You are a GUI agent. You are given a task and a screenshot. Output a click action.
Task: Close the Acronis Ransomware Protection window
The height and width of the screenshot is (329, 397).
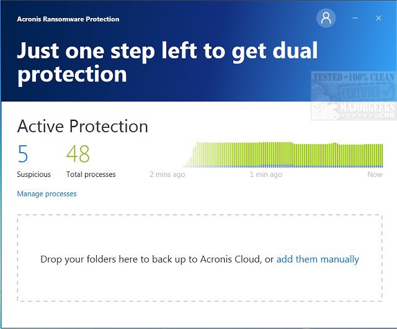[x=378, y=18]
